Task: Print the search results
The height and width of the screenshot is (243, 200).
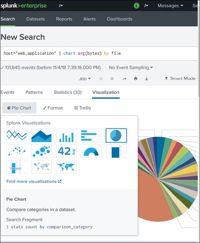Action: tap(136, 79)
